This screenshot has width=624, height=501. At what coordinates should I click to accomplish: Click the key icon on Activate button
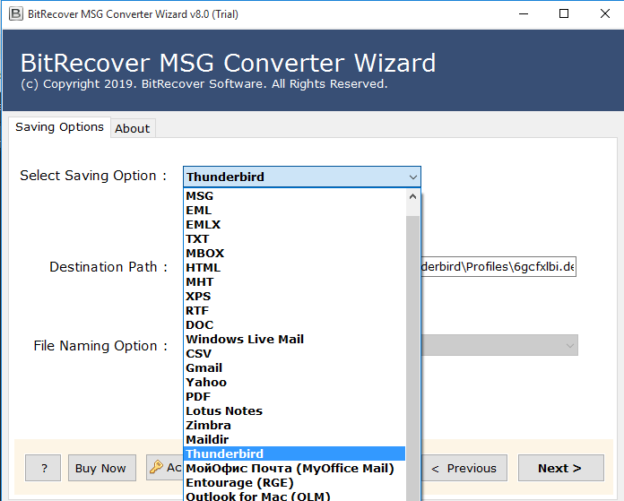coord(156,467)
